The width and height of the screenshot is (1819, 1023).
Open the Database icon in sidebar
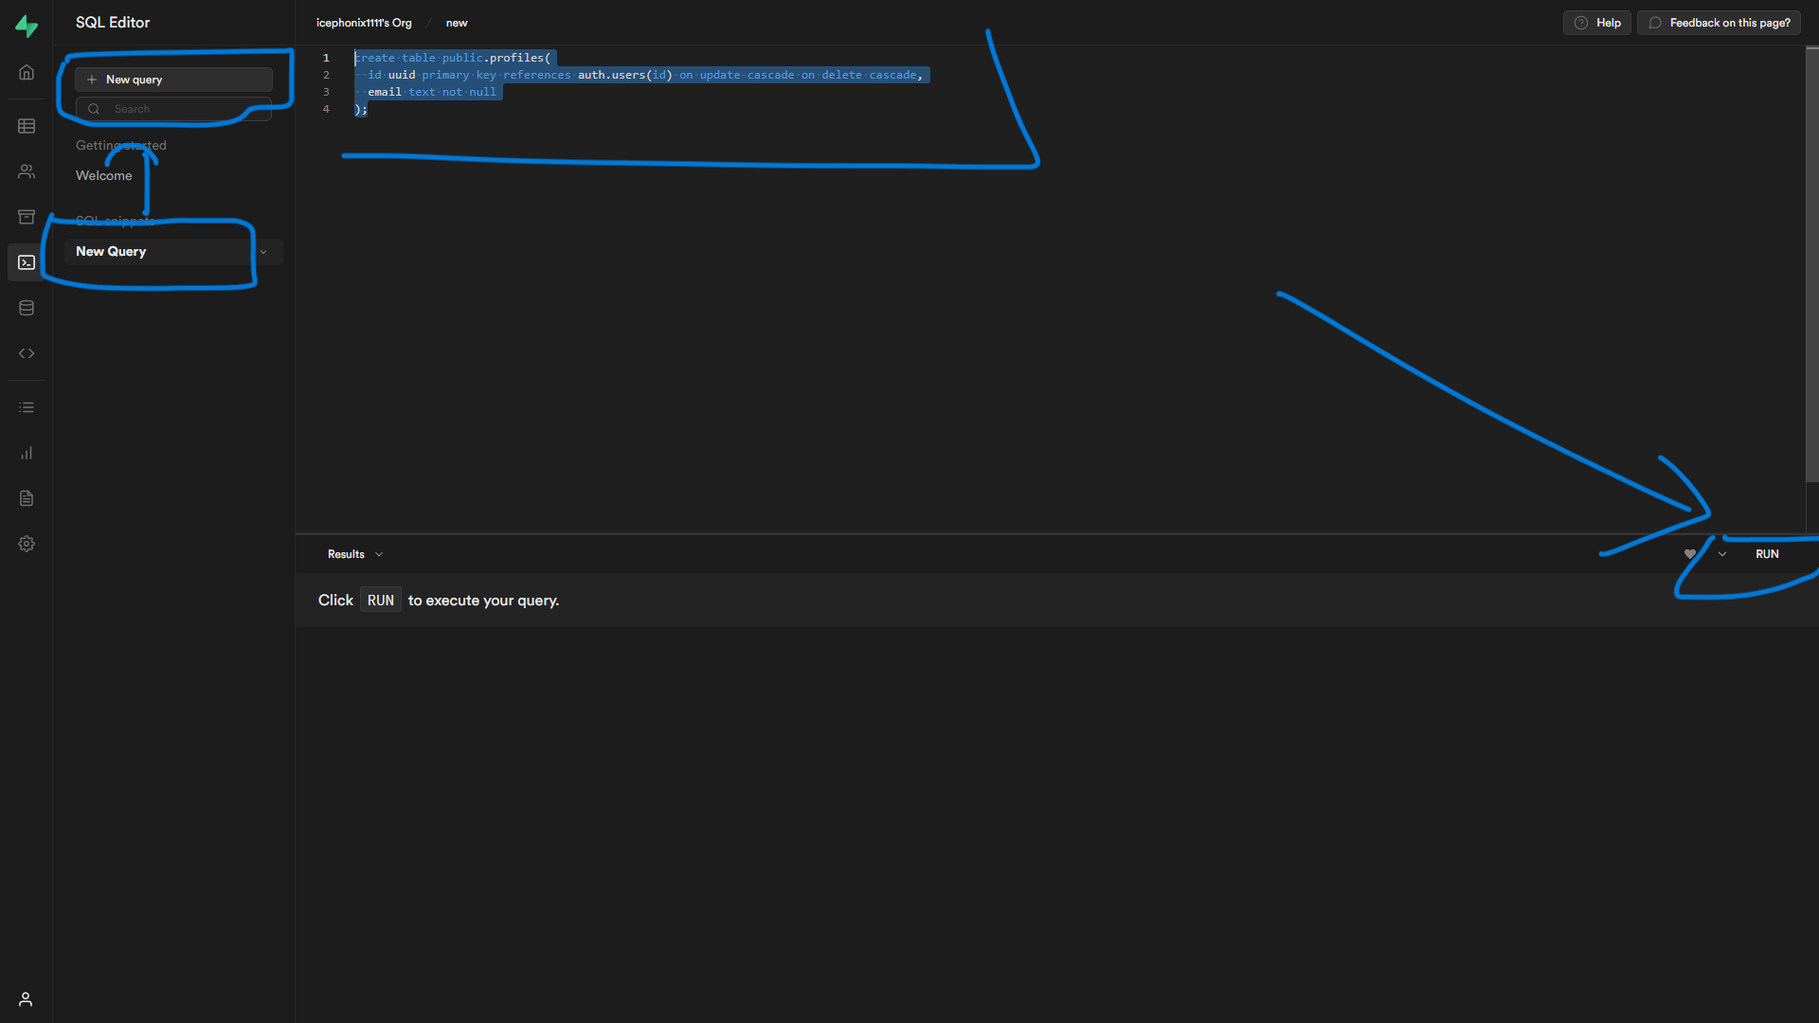coord(27,308)
